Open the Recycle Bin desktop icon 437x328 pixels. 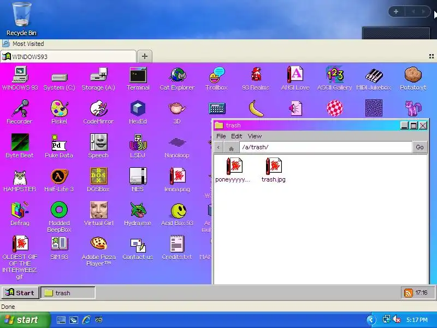[21, 20]
